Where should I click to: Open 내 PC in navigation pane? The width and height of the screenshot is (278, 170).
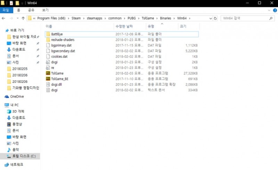pos(12,105)
